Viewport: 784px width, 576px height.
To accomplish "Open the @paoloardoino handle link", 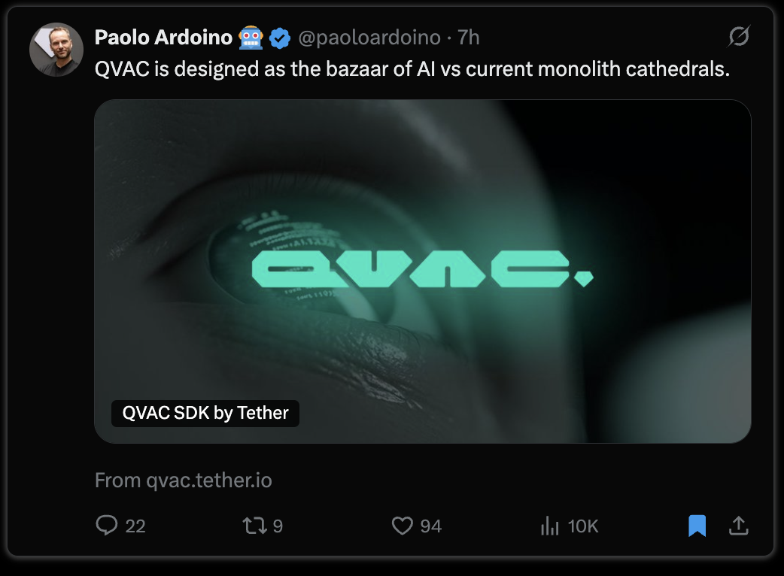I will (x=369, y=38).
